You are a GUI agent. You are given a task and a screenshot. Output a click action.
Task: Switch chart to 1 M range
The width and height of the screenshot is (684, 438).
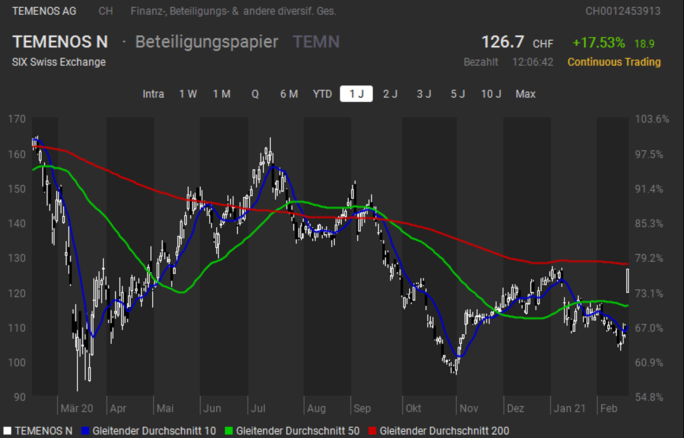222,94
